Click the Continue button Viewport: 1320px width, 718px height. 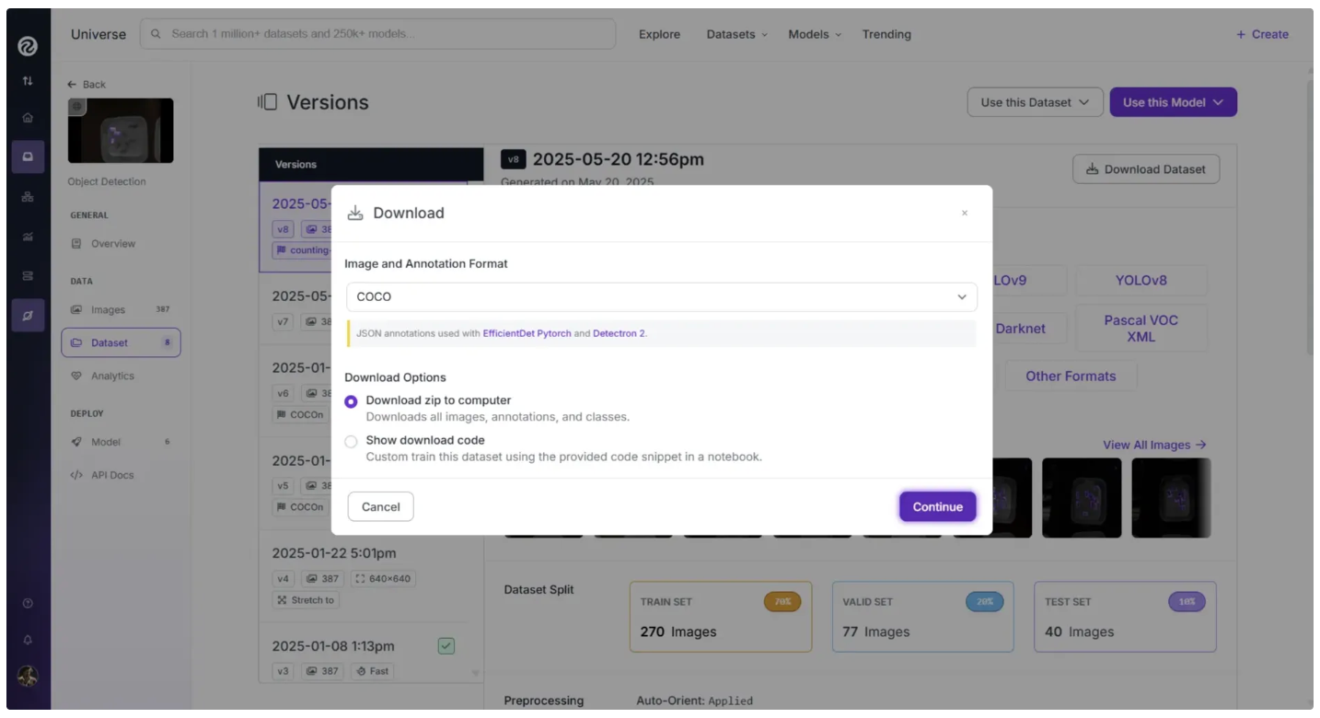[938, 507]
